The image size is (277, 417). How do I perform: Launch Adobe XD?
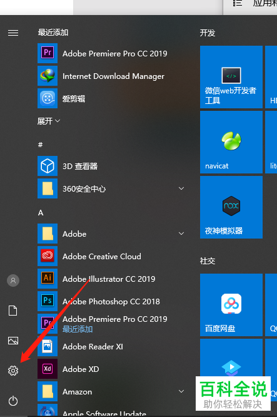pyautogui.click(x=111, y=369)
